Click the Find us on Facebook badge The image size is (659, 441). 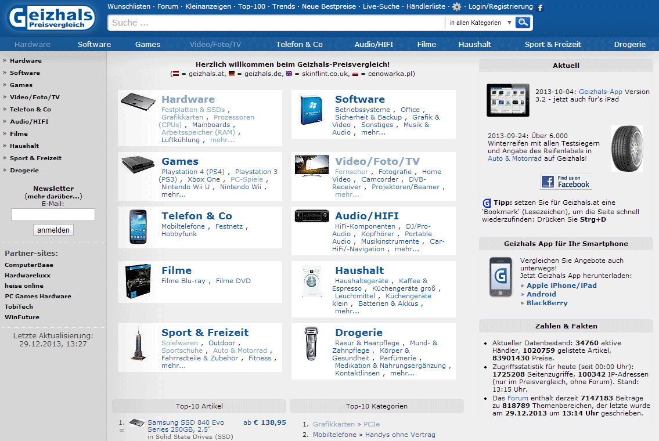[x=566, y=182]
